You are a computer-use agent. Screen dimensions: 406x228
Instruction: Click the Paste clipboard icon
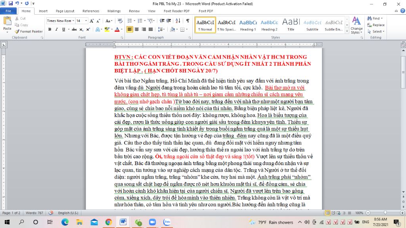coord(7,21)
